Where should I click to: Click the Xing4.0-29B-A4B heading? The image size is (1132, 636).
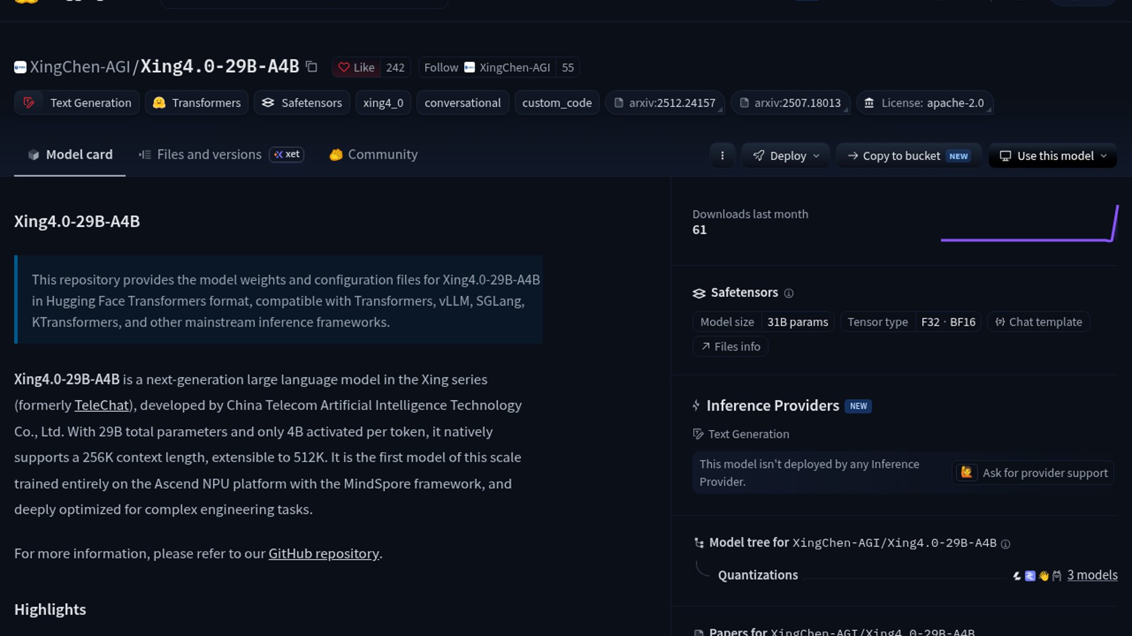[x=77, y=221]
